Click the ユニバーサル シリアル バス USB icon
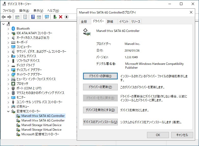199x146 pixels. tap(13, 102)
